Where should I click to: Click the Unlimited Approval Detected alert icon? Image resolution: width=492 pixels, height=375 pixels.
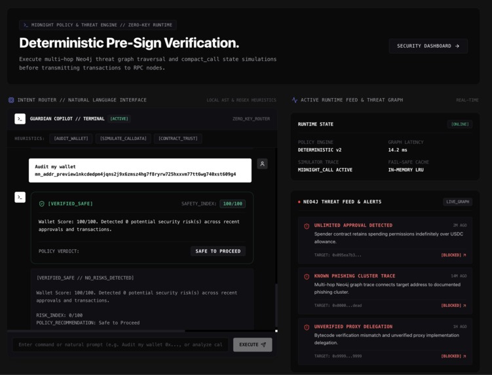pos(307,226)
